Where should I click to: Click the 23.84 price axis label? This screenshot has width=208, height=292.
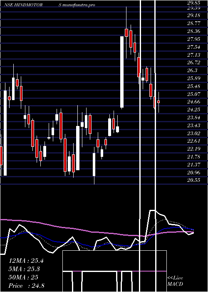(194, 118)
